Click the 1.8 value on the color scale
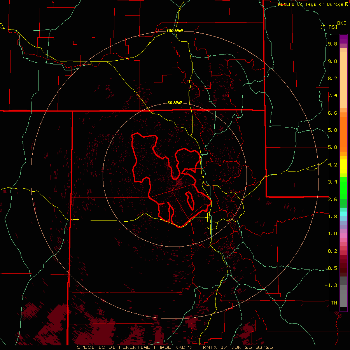Screen dimensions: 350x350 pyautogui.click(x=332, y=217)
